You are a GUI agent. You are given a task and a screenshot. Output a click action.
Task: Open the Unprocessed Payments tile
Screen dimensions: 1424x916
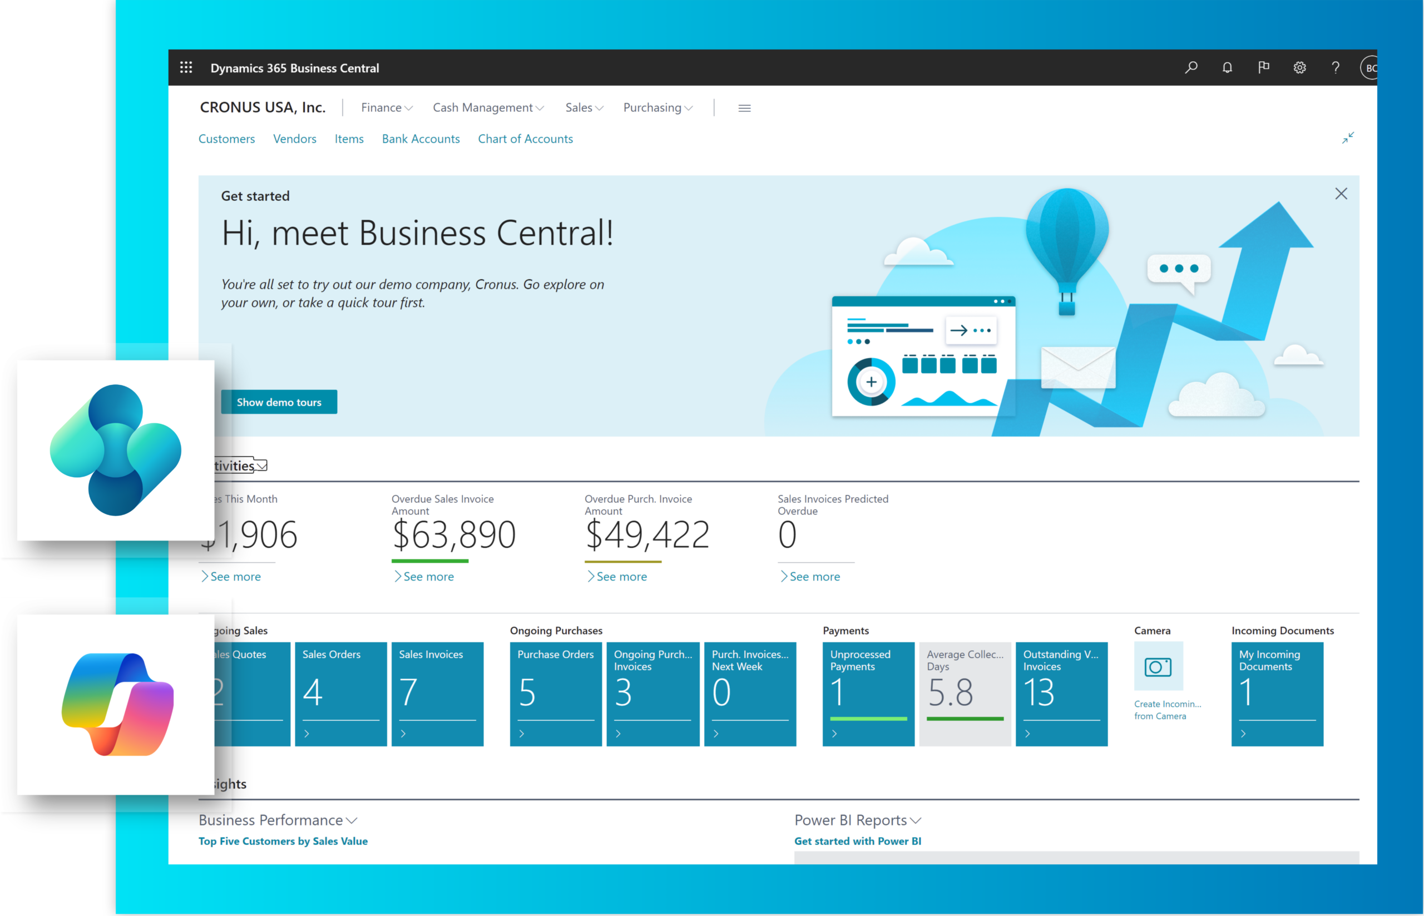(868, 694)
